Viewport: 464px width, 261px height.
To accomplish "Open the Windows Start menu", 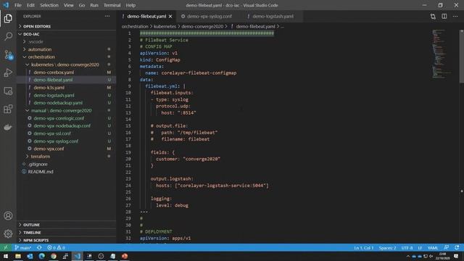I will click(x=6, y=256).
